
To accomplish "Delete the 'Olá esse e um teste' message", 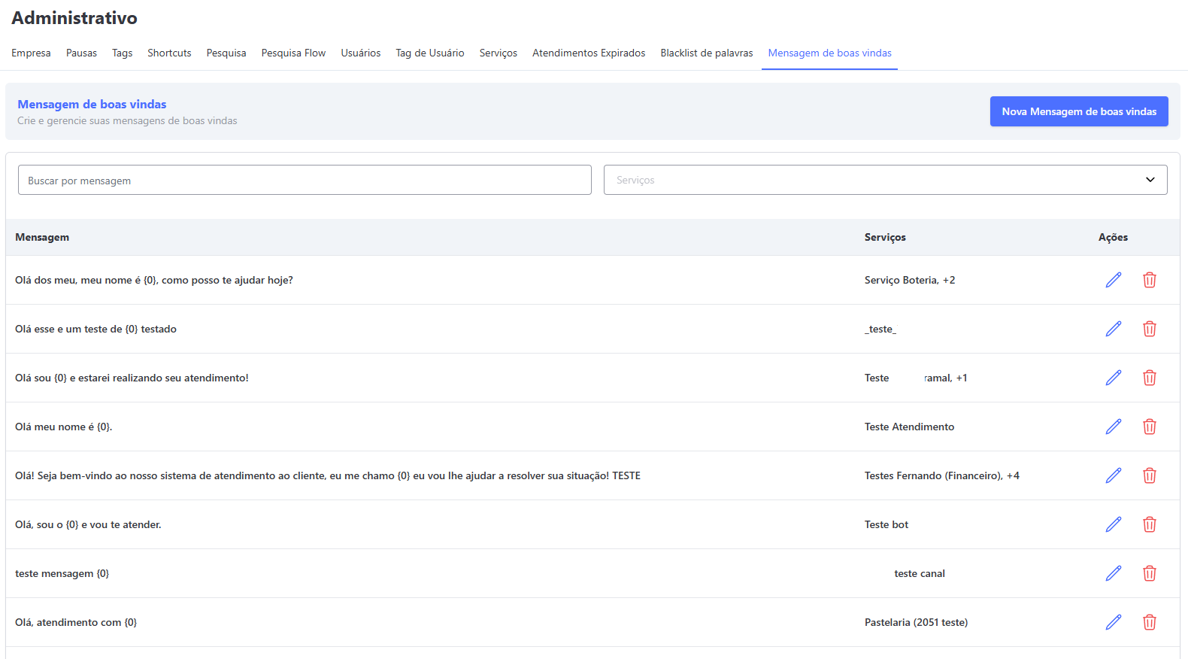I will (1150, 329).
